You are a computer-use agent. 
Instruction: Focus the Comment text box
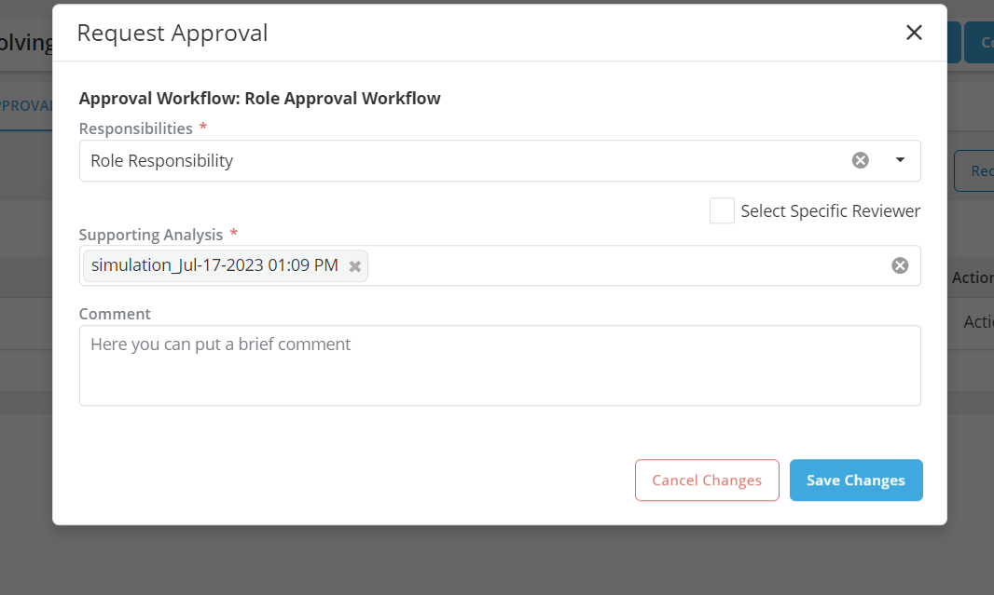pos(500,365)
